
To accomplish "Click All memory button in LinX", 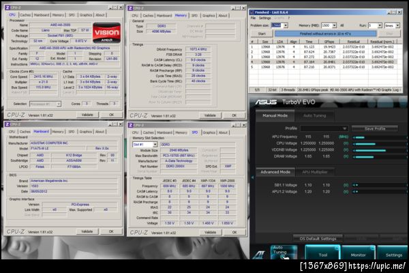I will click(x=342, y=25).
